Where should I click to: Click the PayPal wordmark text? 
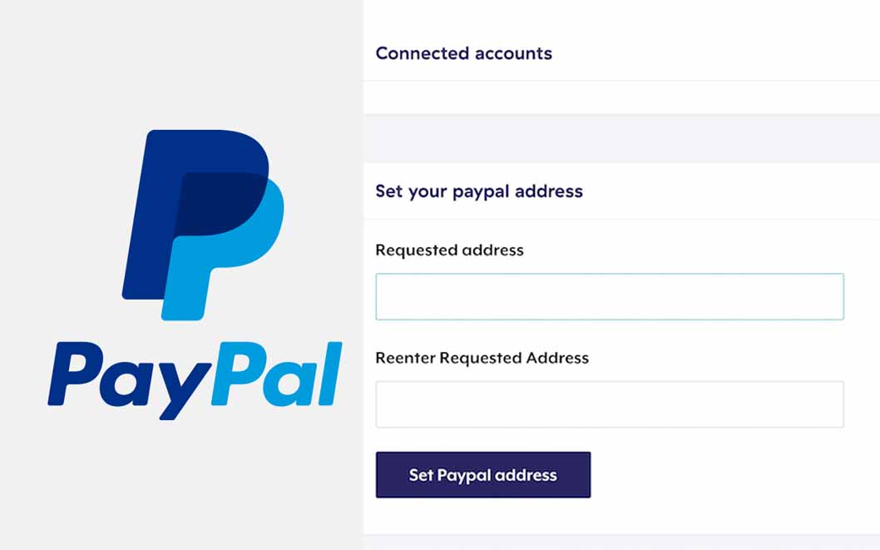coord(195,380)
